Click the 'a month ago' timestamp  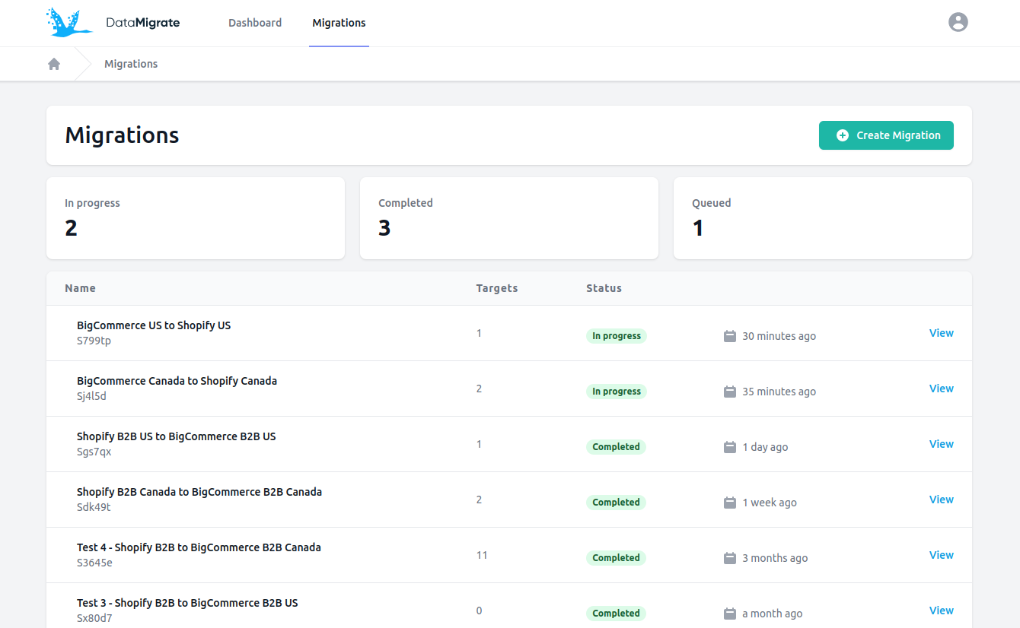[x=773, y=614]
